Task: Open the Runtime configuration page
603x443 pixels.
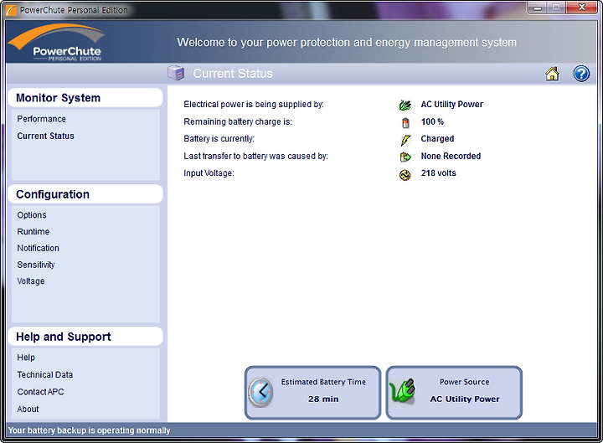Action: click(x=33, y=231)
